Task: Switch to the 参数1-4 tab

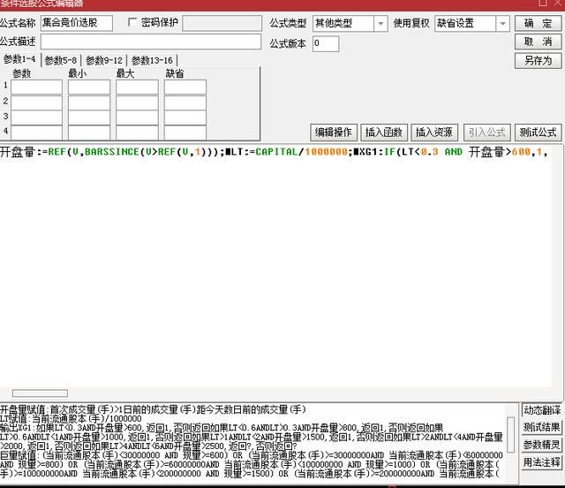Action: click(19, 59)
